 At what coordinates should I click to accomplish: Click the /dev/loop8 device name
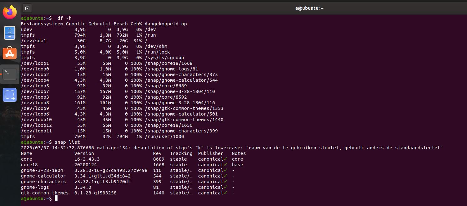click(x=35, y=103)
